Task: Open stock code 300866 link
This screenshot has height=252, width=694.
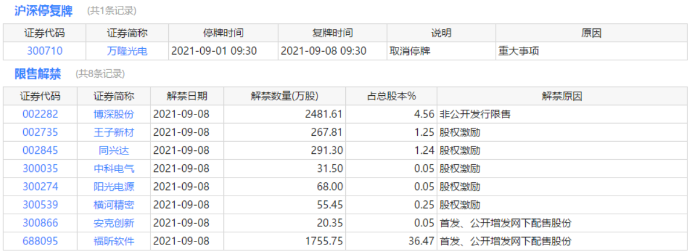Action: 40,223
